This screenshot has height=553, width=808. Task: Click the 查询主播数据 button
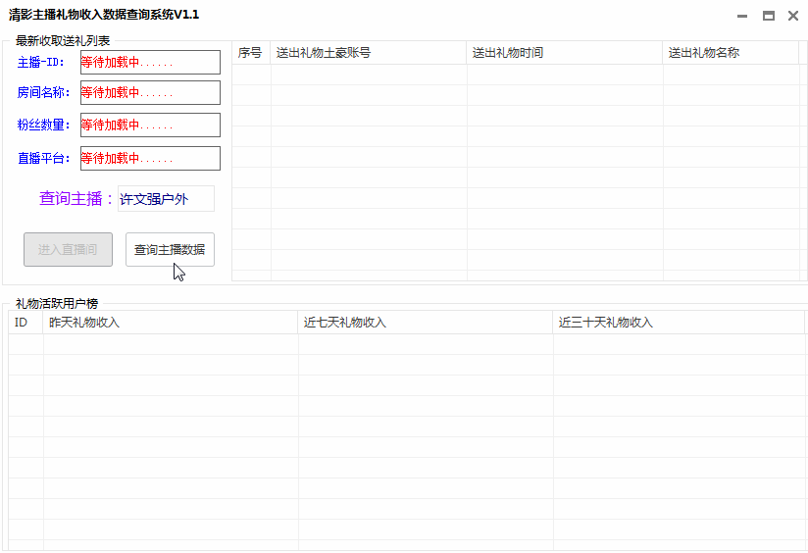tap(170, 249)
